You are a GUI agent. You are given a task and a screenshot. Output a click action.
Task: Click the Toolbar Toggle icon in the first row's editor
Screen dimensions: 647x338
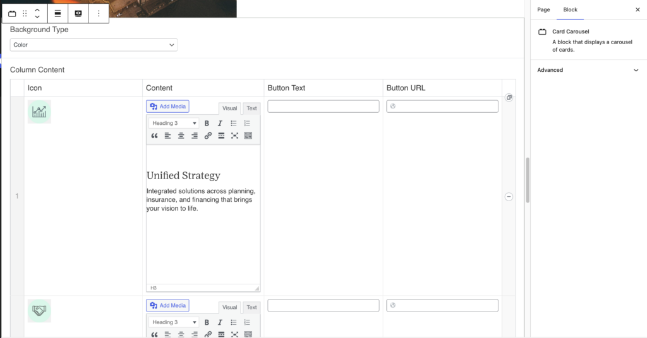[248, 136]
